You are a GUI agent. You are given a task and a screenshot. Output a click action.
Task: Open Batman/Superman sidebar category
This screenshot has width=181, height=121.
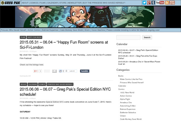tap(128, 109)
